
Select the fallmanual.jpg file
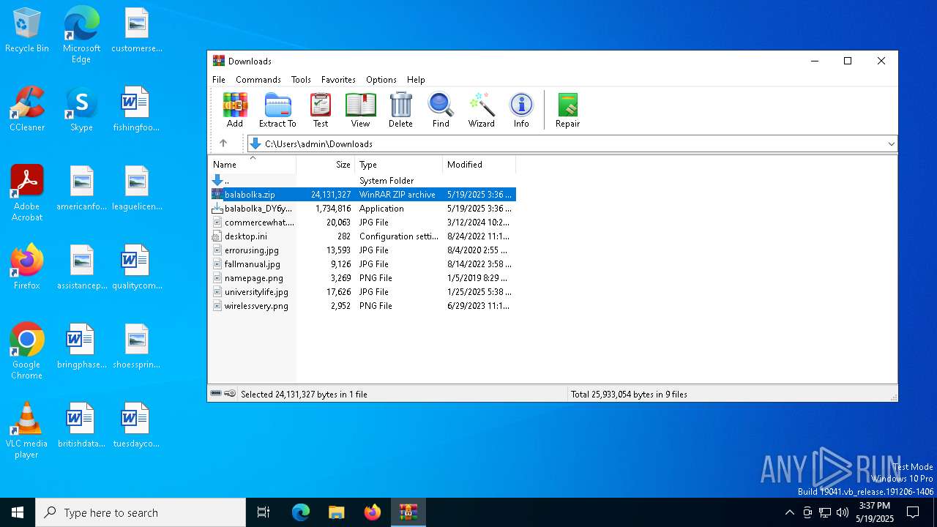pos(363,264)
